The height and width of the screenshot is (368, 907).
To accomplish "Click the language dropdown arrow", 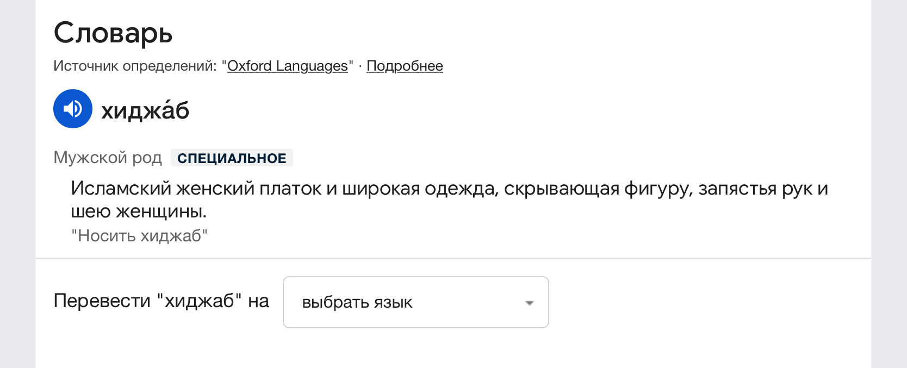I will (x=529, y=303).
